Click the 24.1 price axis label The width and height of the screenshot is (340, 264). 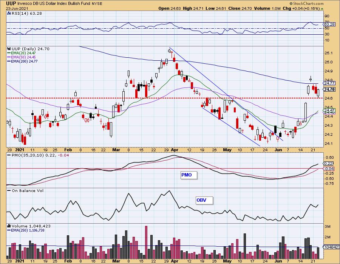pos(329,143)
